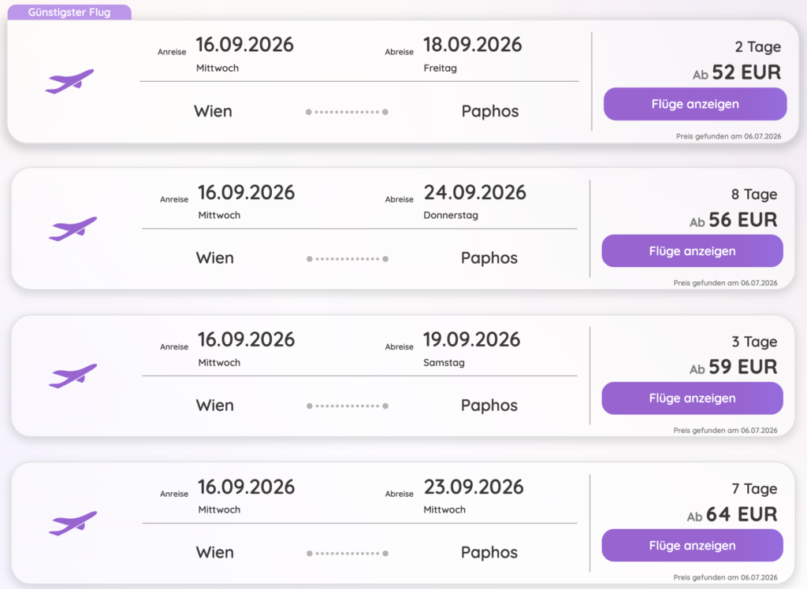Click the Ab 64 EUR price
Viewport: 807px width, 589px height.
(x=732, y=514)
